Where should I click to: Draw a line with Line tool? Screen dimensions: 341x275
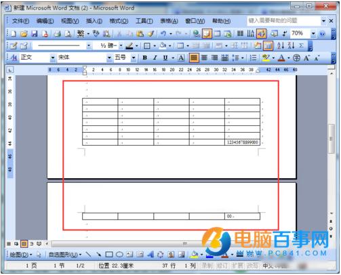click(x=88, y=255)
